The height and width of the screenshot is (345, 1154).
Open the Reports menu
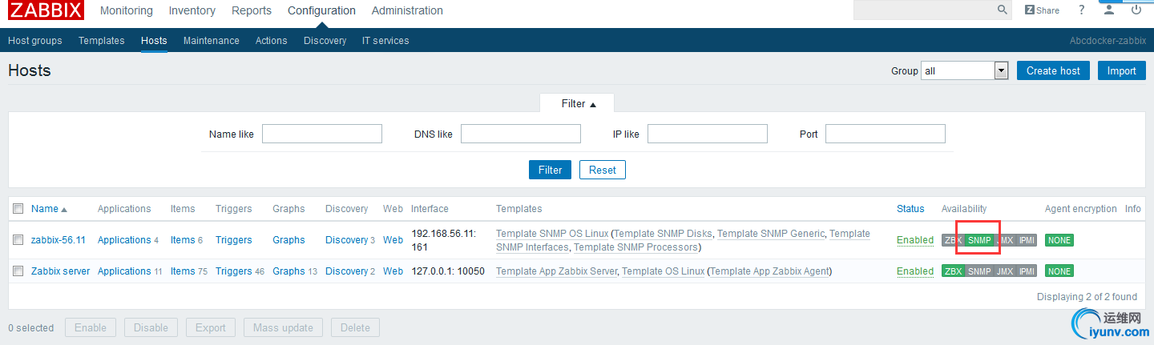[x=252, y=10]
